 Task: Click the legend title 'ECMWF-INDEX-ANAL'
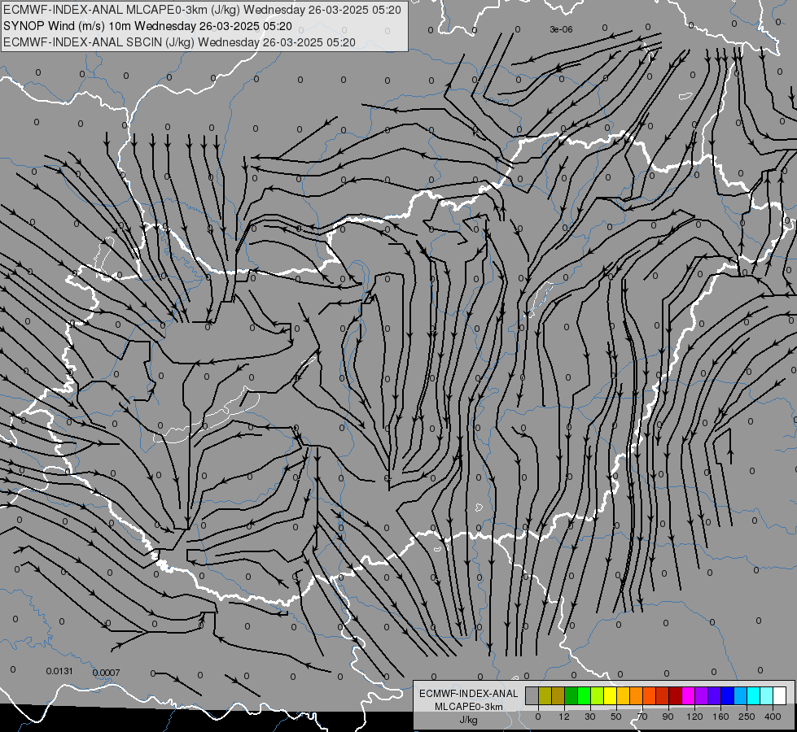[x=469, y=694]
